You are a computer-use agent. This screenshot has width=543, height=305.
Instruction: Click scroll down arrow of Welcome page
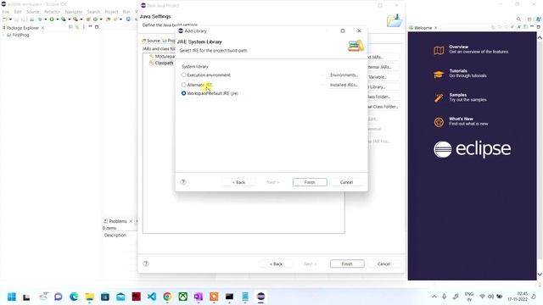pos(540,274)
